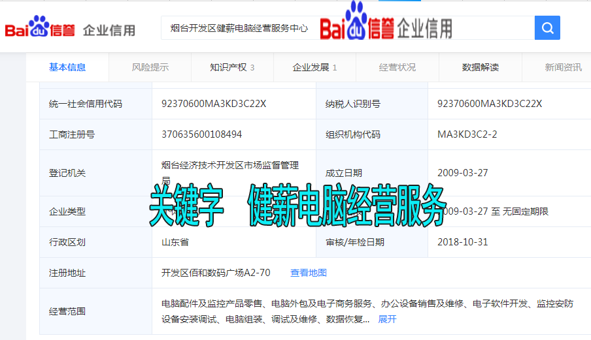Click the 成立日期 value 2009-03-27

pos(462,173)
